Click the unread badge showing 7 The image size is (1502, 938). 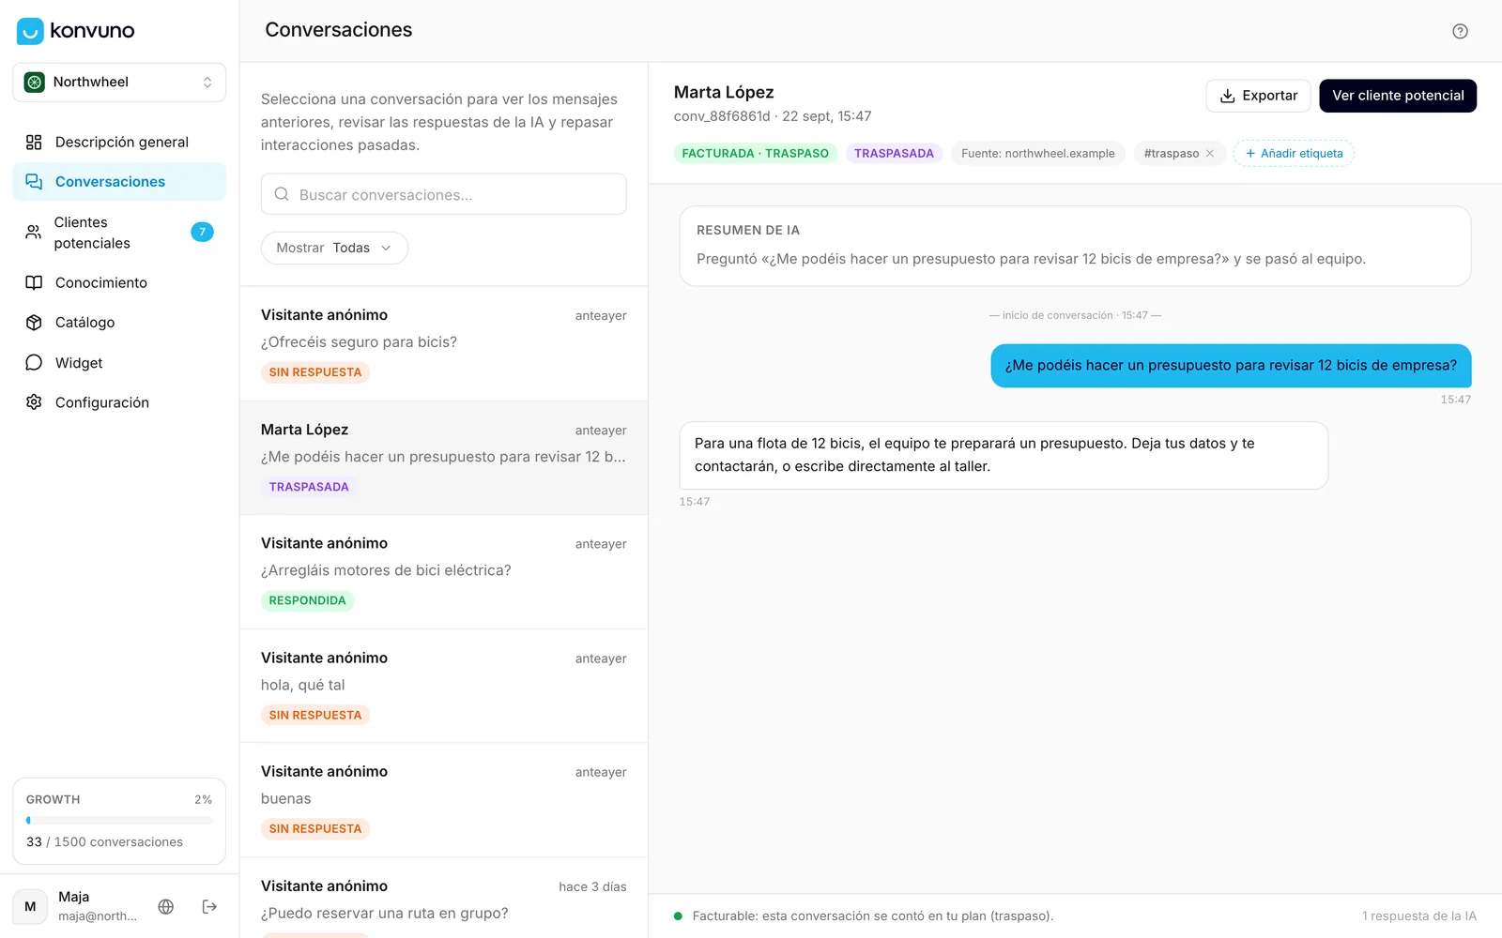tap(202, 232)
